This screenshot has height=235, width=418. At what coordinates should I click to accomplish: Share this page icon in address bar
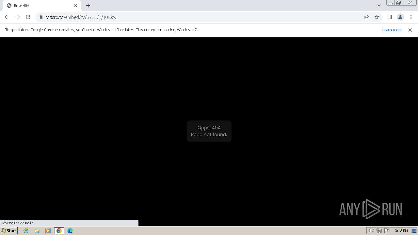[366, 17]
